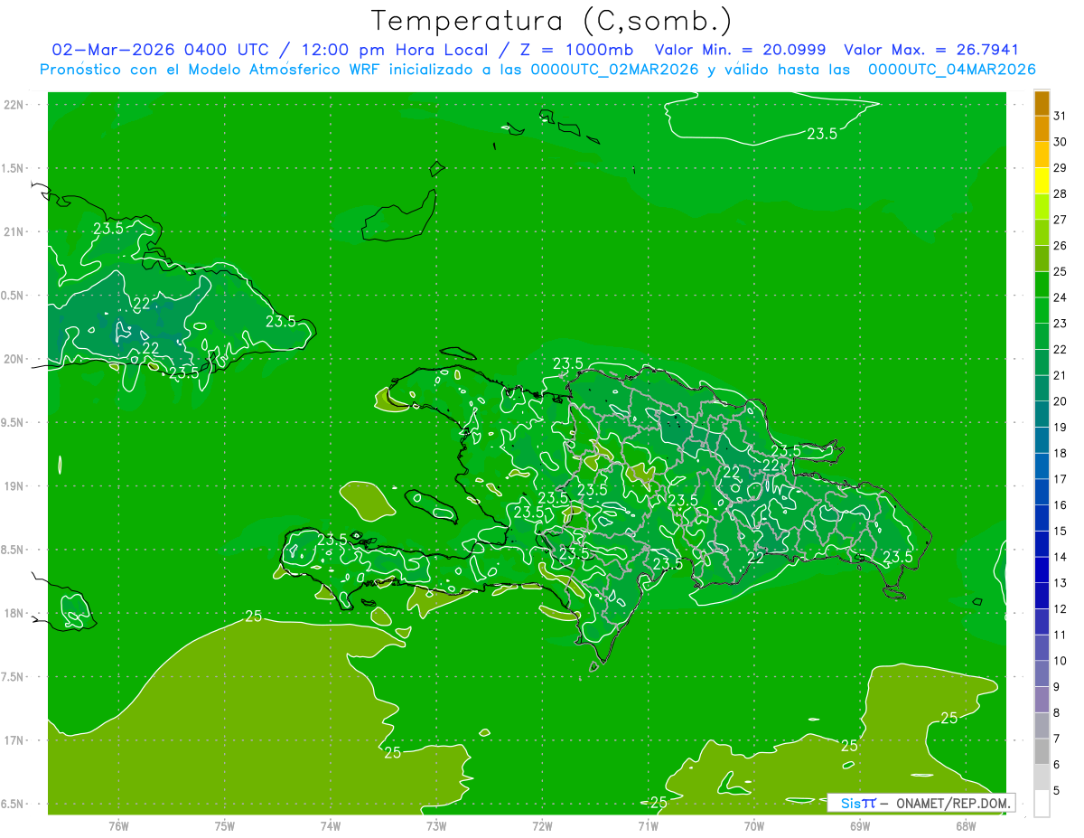Click the color scale label '12'
This screenshot has width=1084, height=838.
pyautogui.click(x=1061, y=608)
